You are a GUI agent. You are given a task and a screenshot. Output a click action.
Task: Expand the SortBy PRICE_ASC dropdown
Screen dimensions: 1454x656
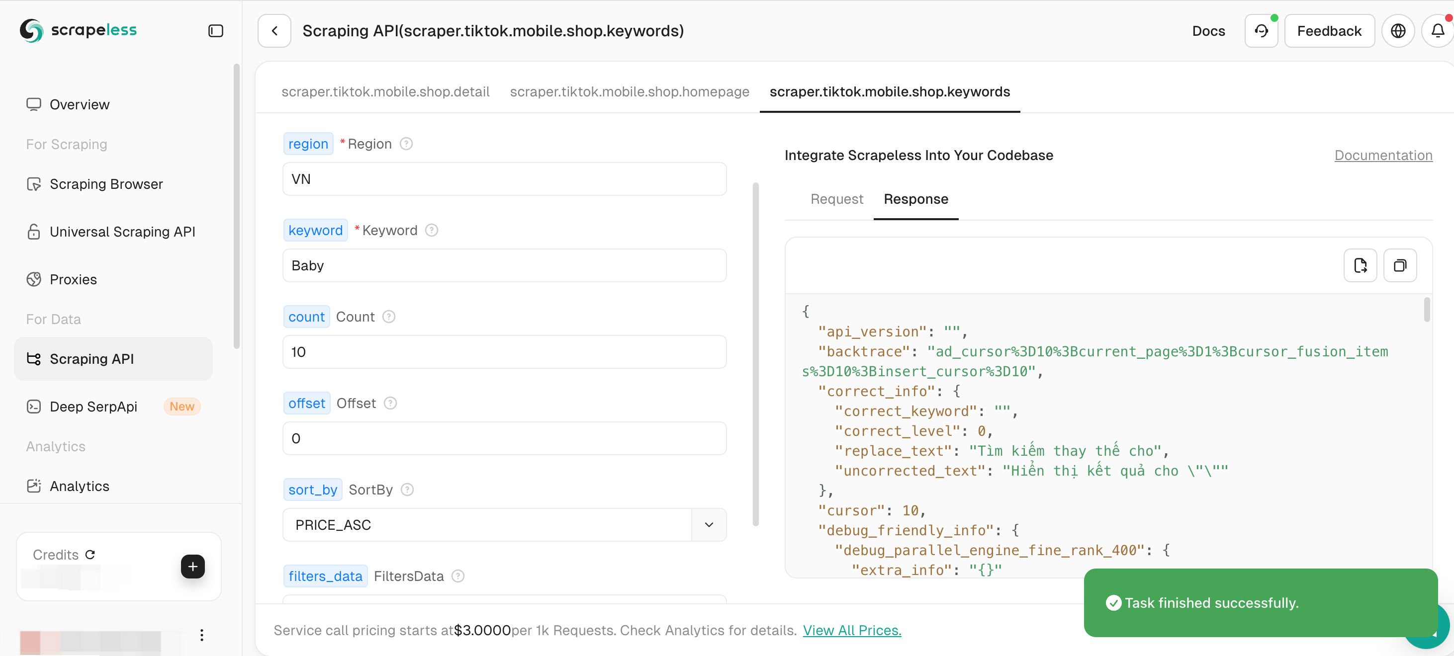tap(709, 525)
